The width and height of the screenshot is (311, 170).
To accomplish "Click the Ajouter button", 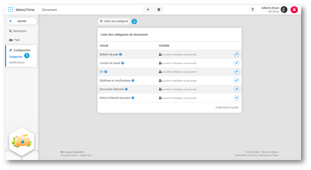I will click(22, 21).
